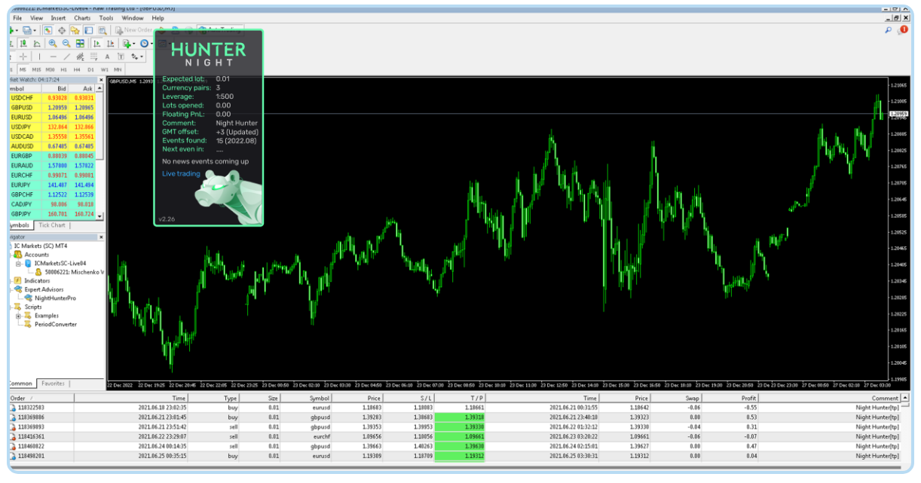Toggle the candlestick chart mode button

[25, 44]
